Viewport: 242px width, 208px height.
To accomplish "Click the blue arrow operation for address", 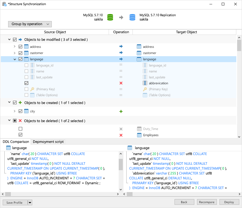I will [121, 47].
